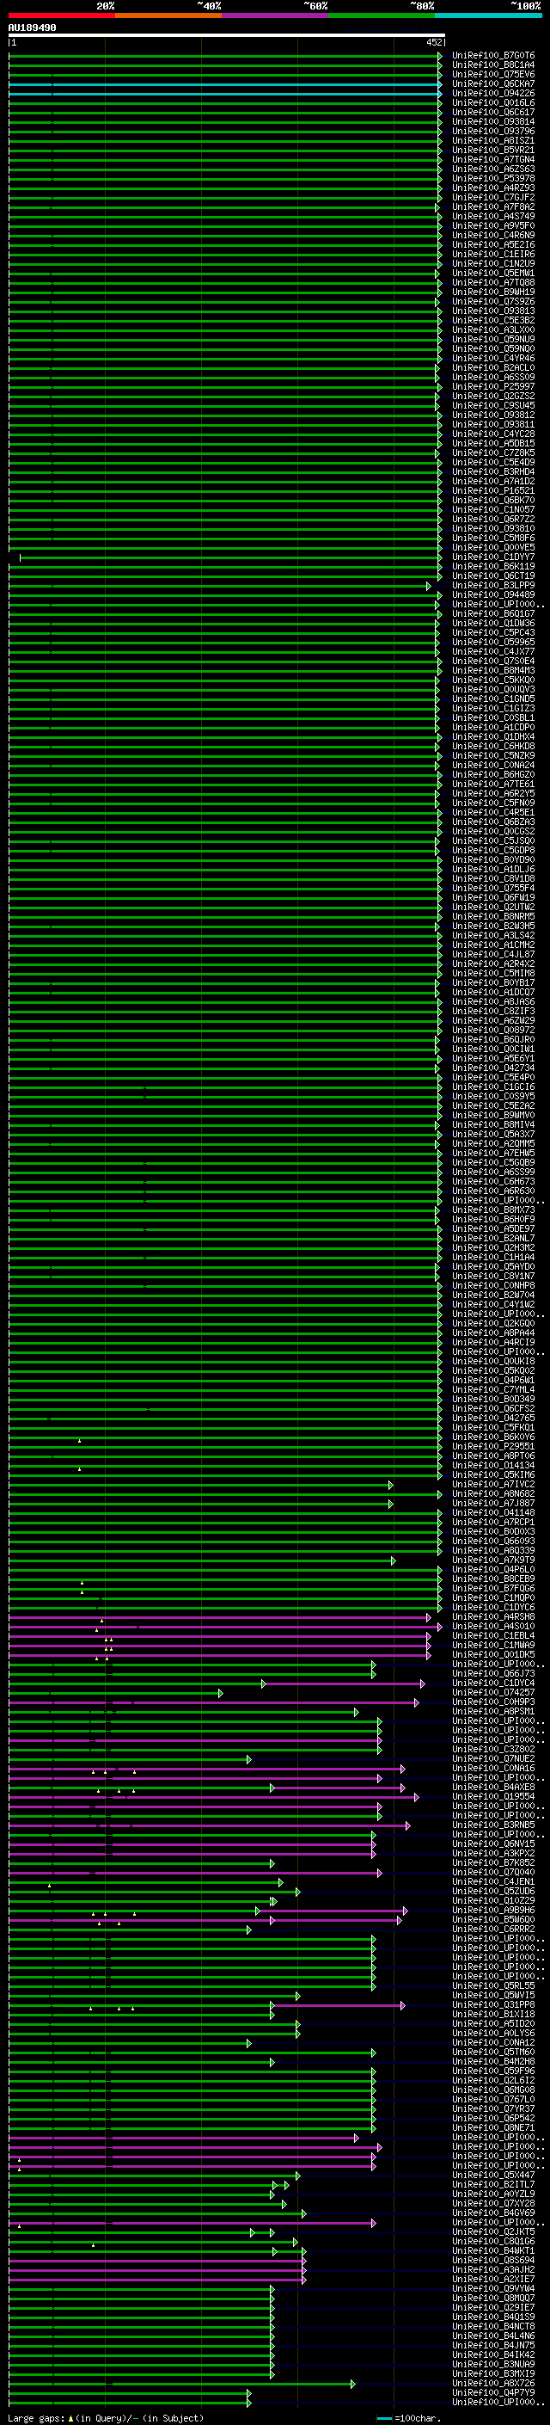Select the label UniRef100_Q5EMW1
This screenshot has width=550, height=2425.
tap(493, 273)
